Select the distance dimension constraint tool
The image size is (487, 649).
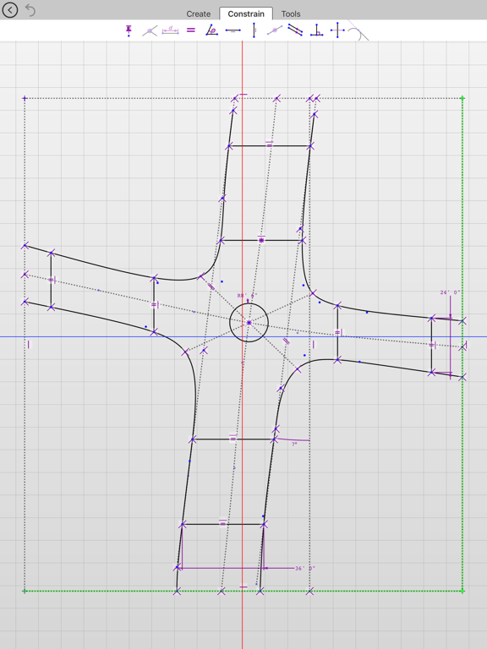pyautogui.click(x=170, y=30)
